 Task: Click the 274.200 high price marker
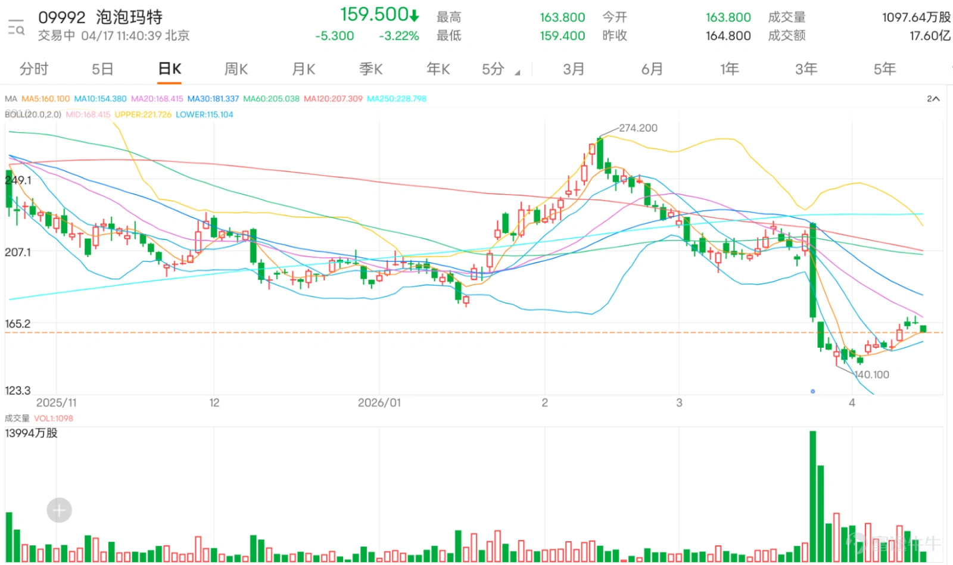click(638, 128)
